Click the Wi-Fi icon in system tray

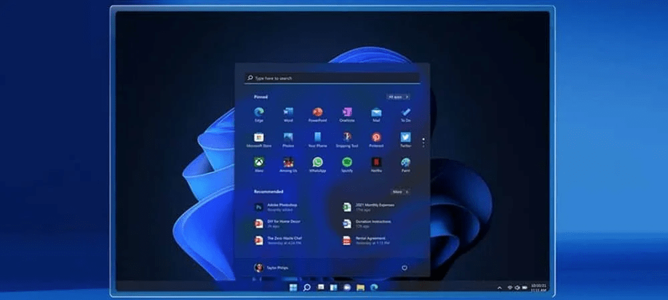tap(510, 288)
